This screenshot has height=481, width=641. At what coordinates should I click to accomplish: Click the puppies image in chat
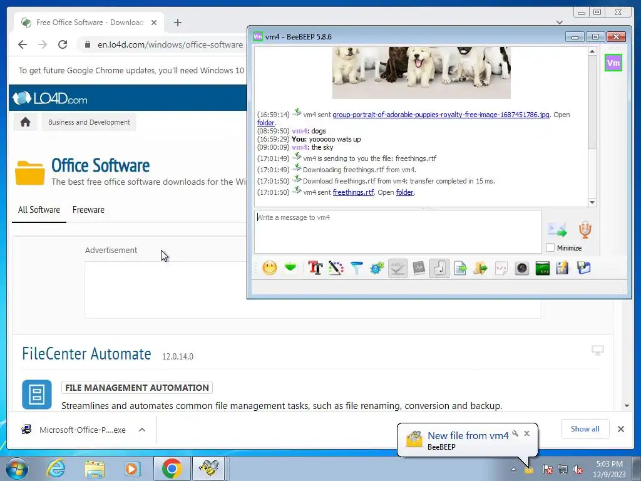(x=421, y=73)
